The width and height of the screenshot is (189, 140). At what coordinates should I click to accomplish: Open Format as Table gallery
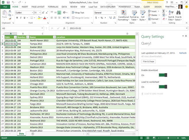[134, 15]
